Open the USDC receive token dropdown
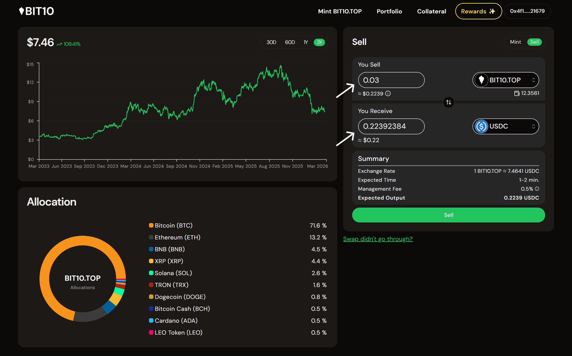Screen dimensions: 572x356 click(x=506, y=126)
